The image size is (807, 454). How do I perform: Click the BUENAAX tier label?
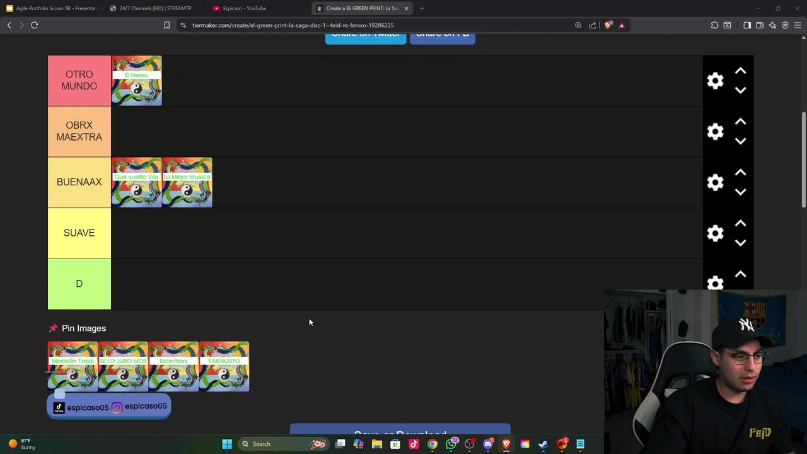[79, 182]
